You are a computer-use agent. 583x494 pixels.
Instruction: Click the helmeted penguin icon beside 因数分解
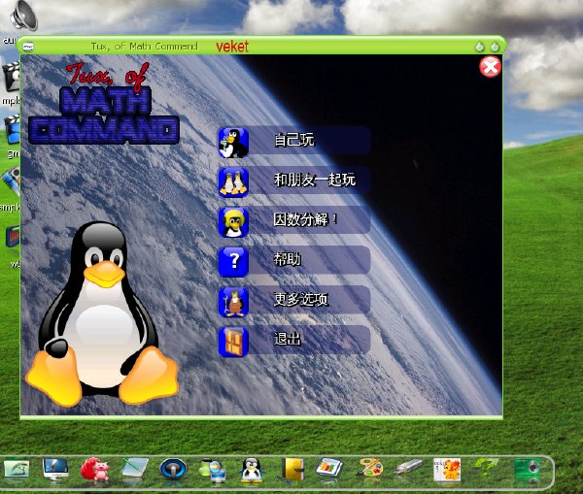(x=233, y=222)
